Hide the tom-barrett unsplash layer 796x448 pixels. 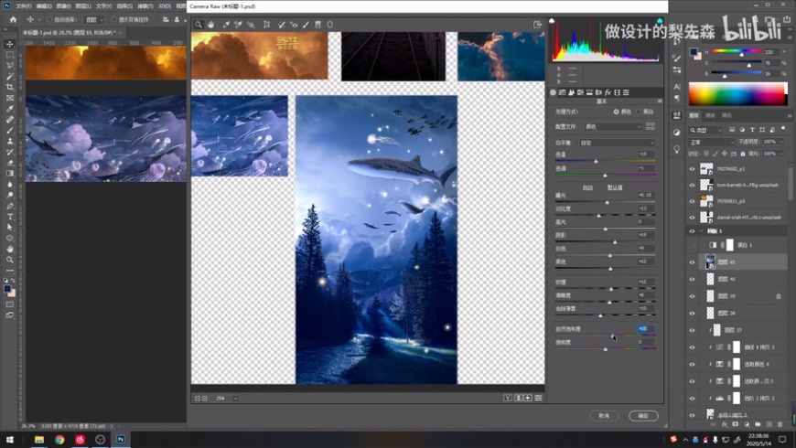pos(692,186)
